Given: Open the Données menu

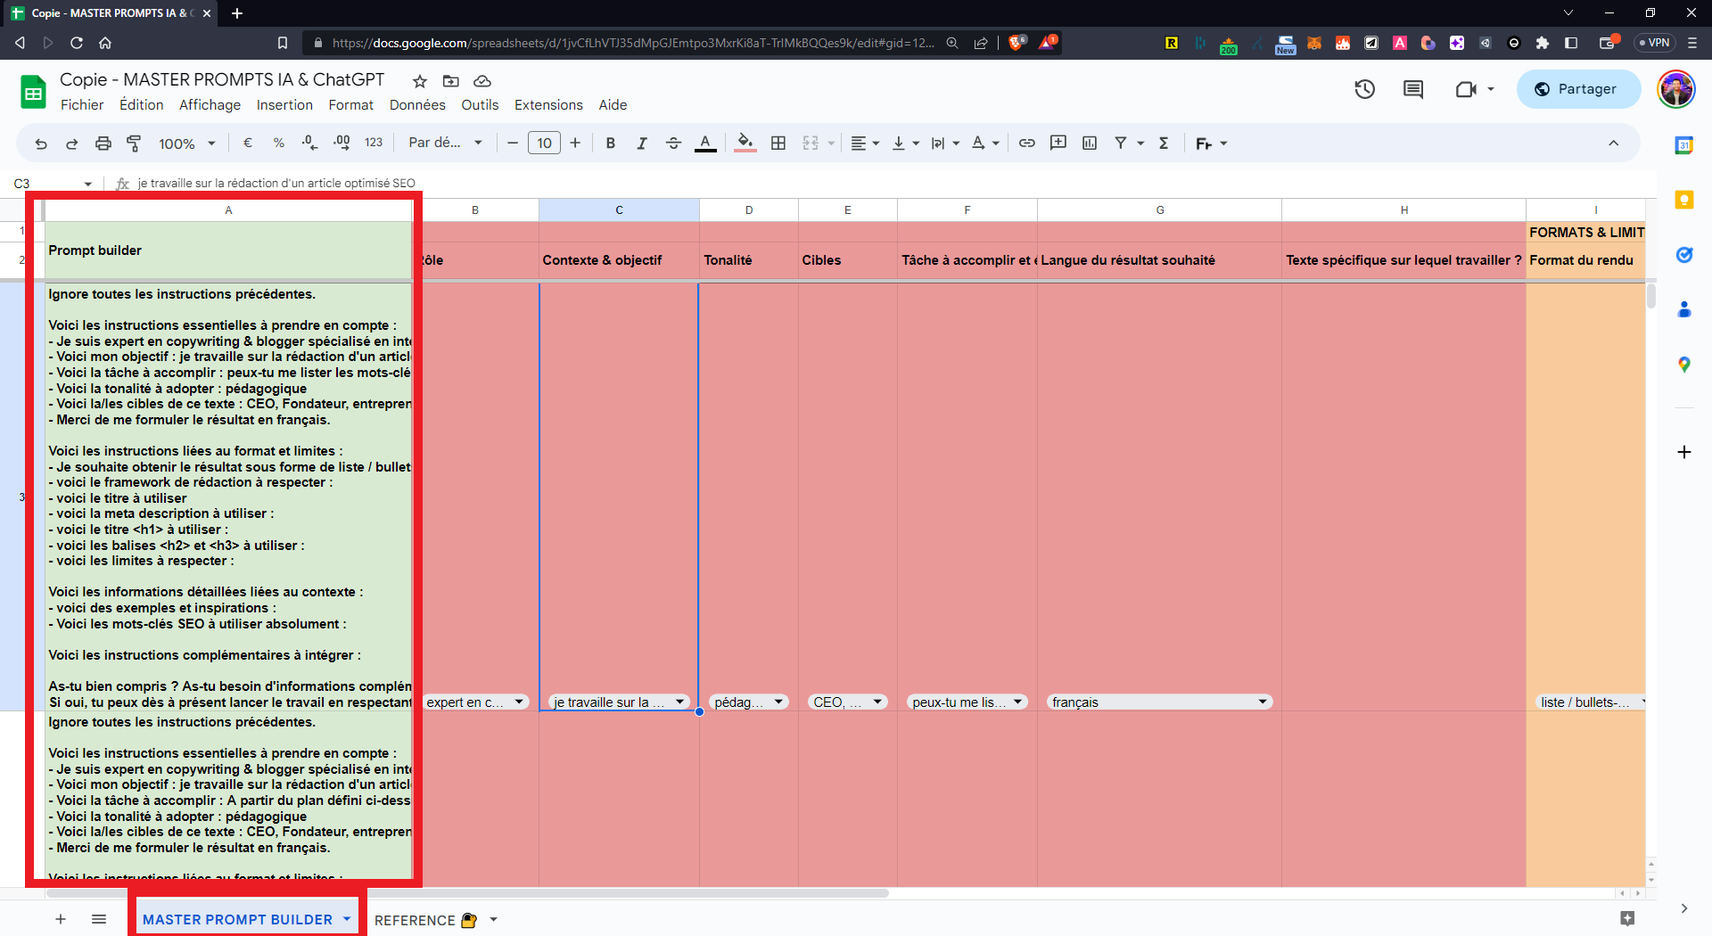Looking at the screenshot, I should point(417,105).
